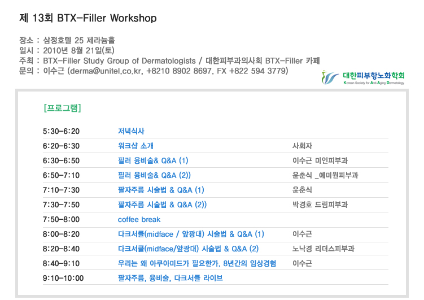The height and width of the screenshot is (300, 424).
Task: Click the derma@unitel.co.kr email address
Action: (x=106, y=71)
